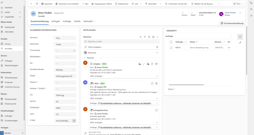254x135 pixels.
Task: Attach a file to the note
Action: click(157, 47)
